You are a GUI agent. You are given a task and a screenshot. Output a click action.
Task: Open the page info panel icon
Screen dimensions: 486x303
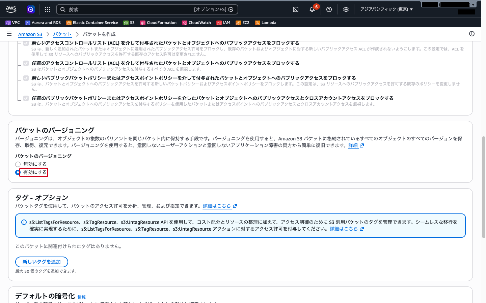[472, 34]
